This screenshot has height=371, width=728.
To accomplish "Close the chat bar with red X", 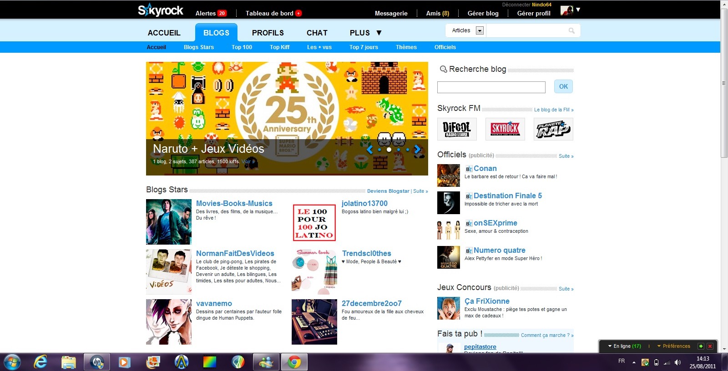I will [709, 346].
